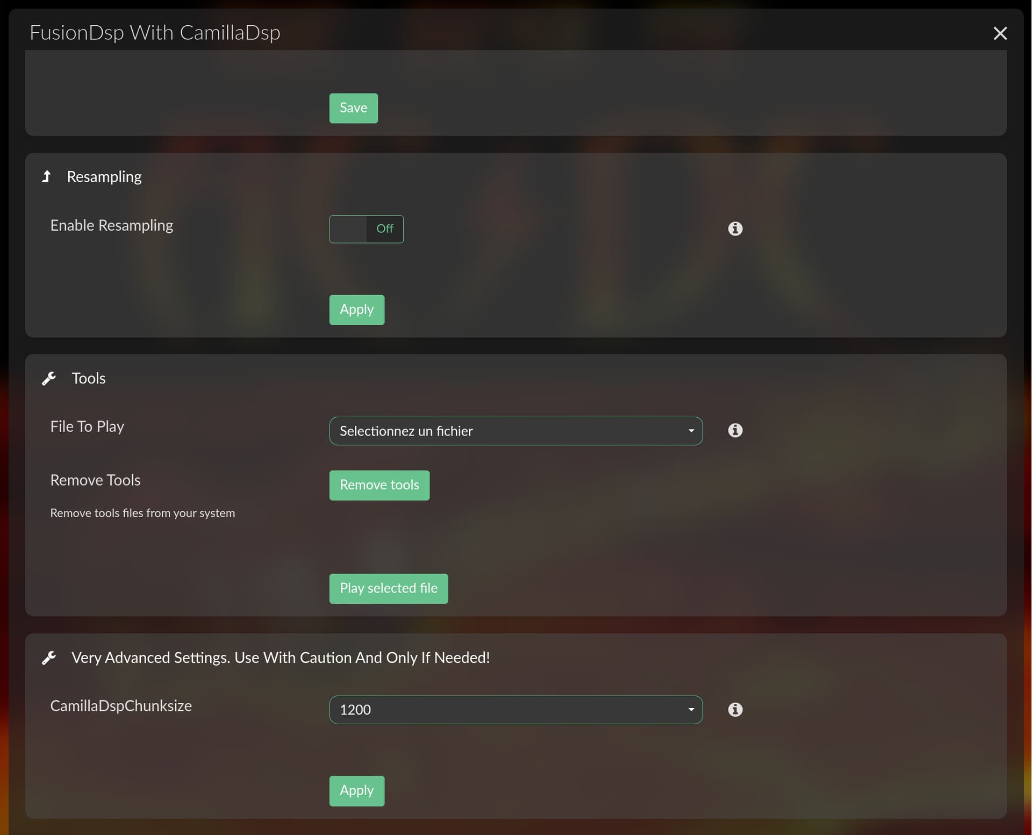The width and height of the screenshot is (1032, 835).
Task: Apply the Very Advanced Settings
Action: pos(356,790)
